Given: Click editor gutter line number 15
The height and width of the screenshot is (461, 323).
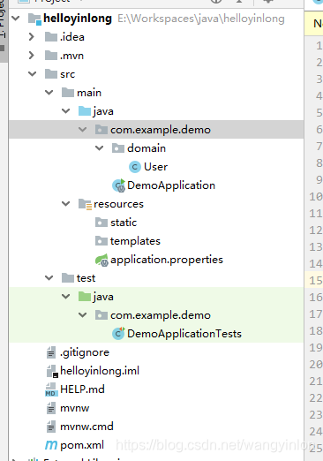Looking at the screenshot, I should pos(316,280).
